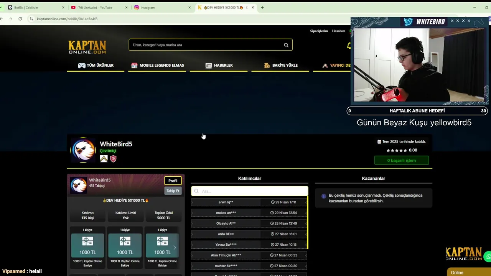
Task: Click the '0 başarılı işlem' green button
Action: (x=402, y=161)
